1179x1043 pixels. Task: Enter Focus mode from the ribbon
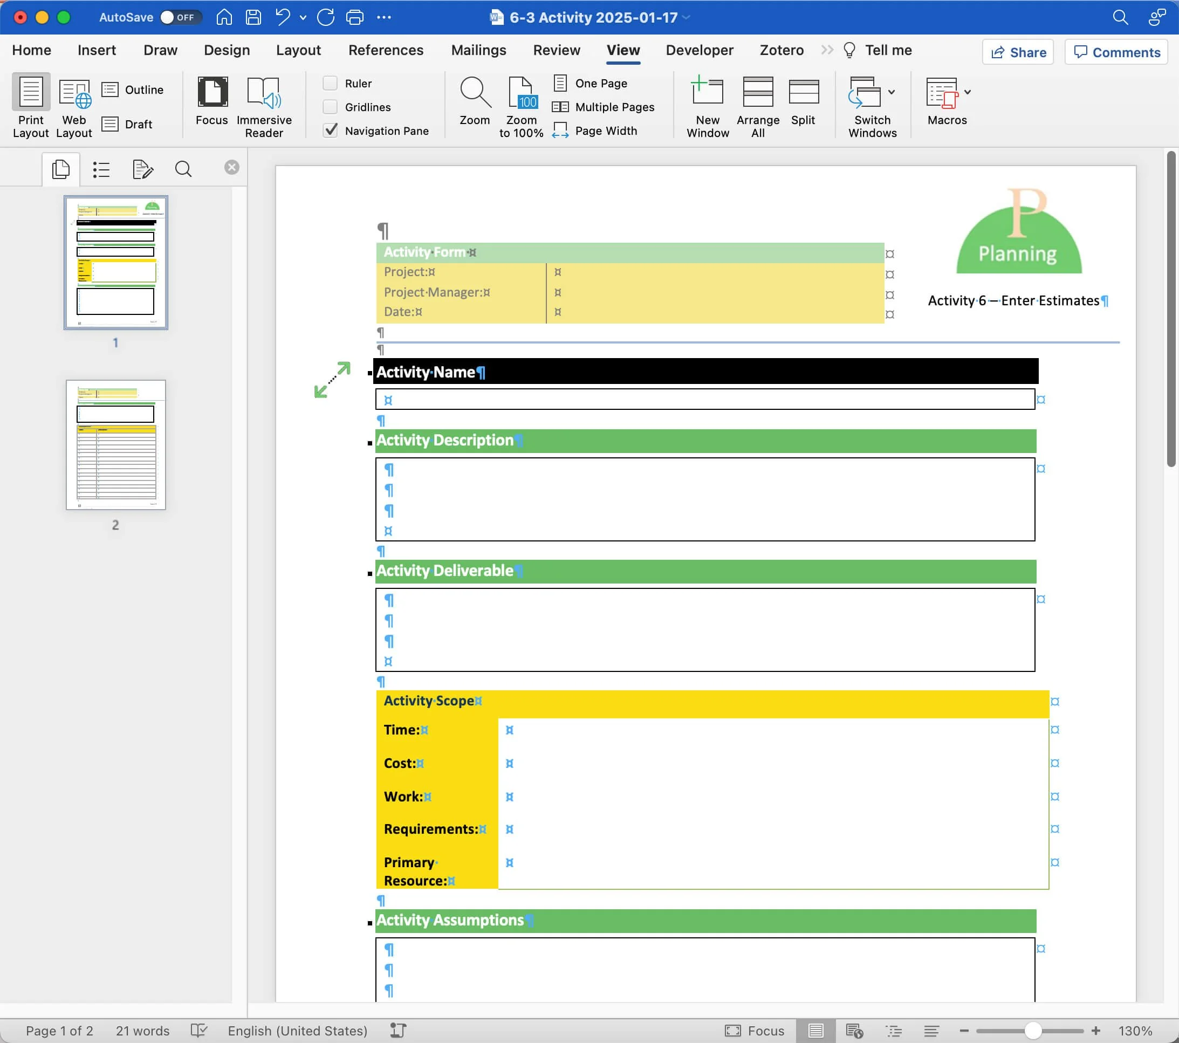[x=211, y=100]
